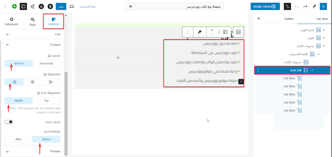Screen dimensions: 332x157
Task: Click the Redo arrow in top toolbar
Action: pyautogui.click(x=305, y=6)
